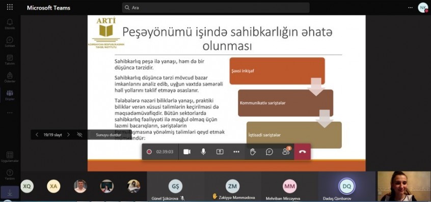This screenshot has width=431, height=202.
Task: Open Uygulamalar apps icon in sidebar
Action: (x=10, y=157)
